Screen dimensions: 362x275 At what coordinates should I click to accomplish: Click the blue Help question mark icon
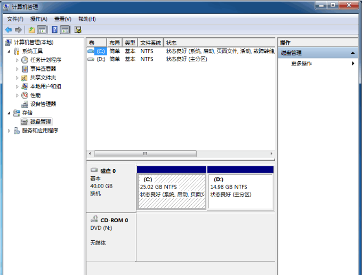(x=54, y=30)
